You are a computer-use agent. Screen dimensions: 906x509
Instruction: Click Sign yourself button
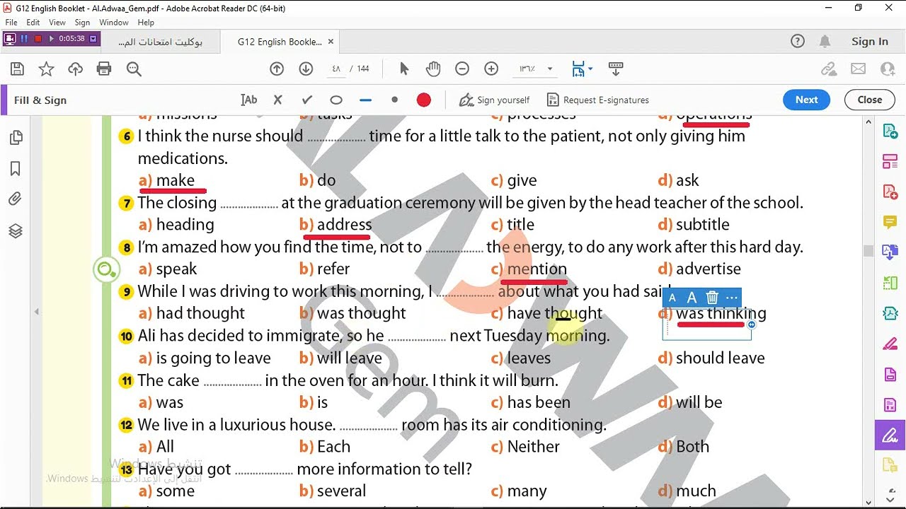[494, 100]
